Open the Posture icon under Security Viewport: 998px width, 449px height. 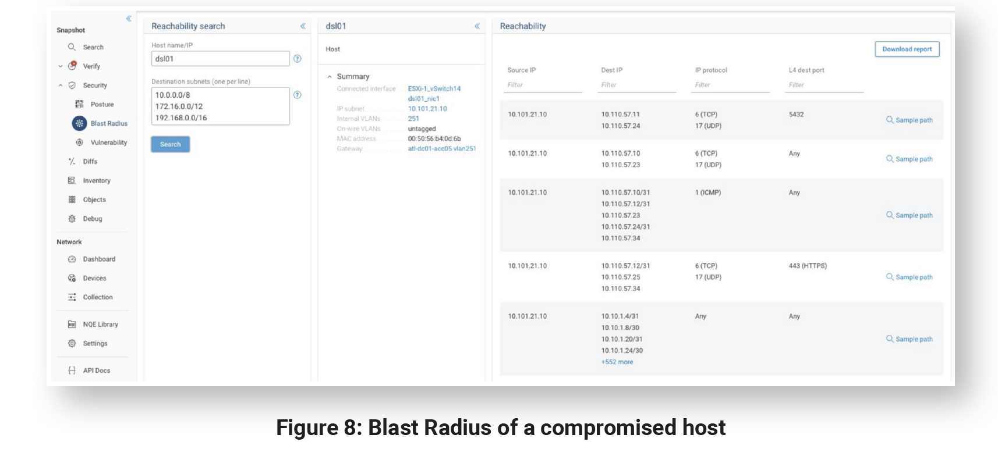[79, 104]
